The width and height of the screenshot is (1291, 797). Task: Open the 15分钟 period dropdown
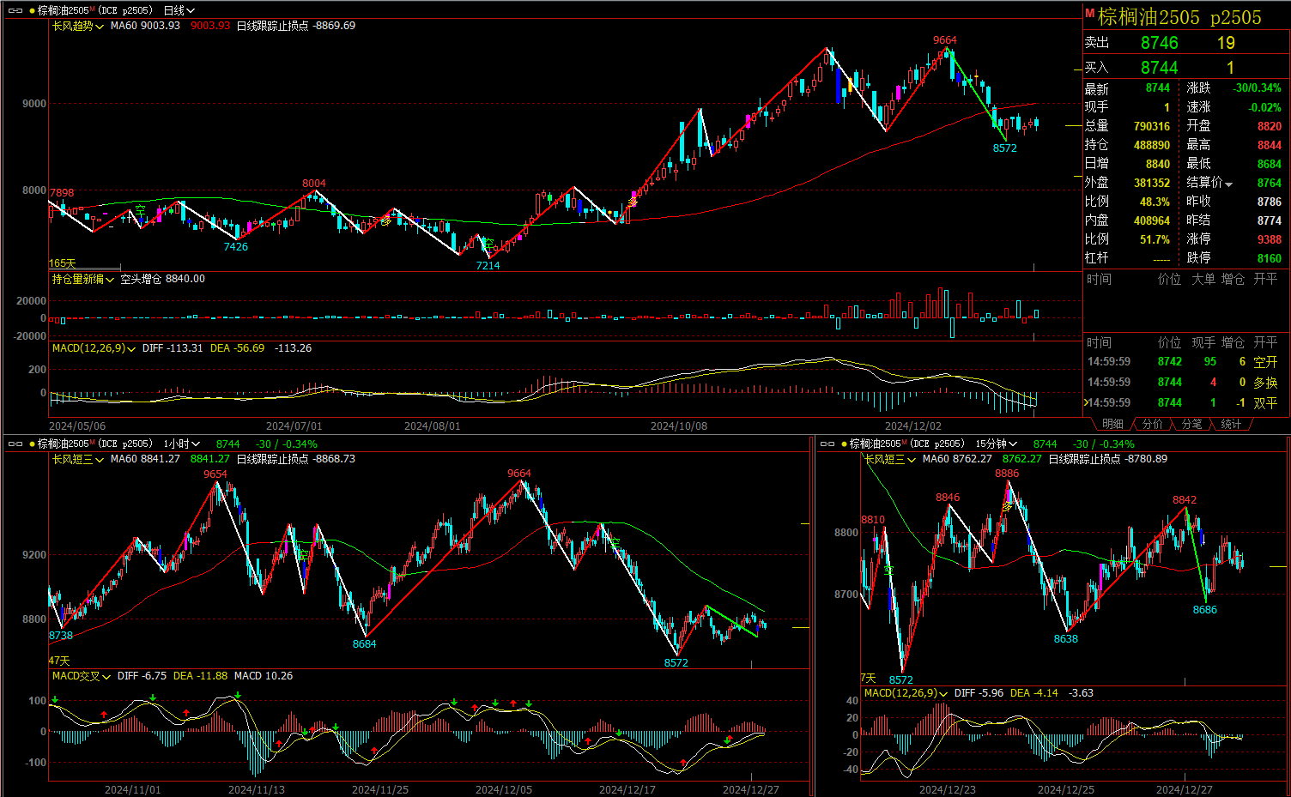click(996, 444)
